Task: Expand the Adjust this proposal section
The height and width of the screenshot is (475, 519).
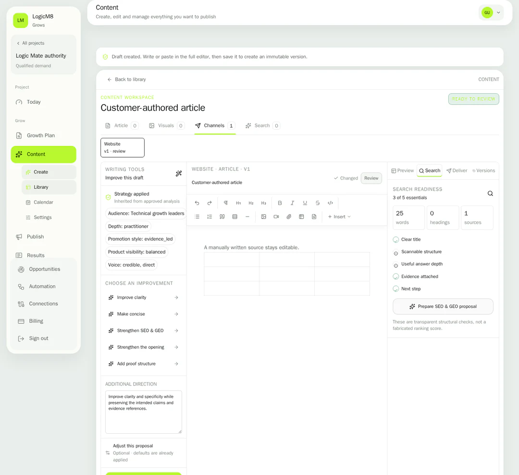Action: (143, 452)
